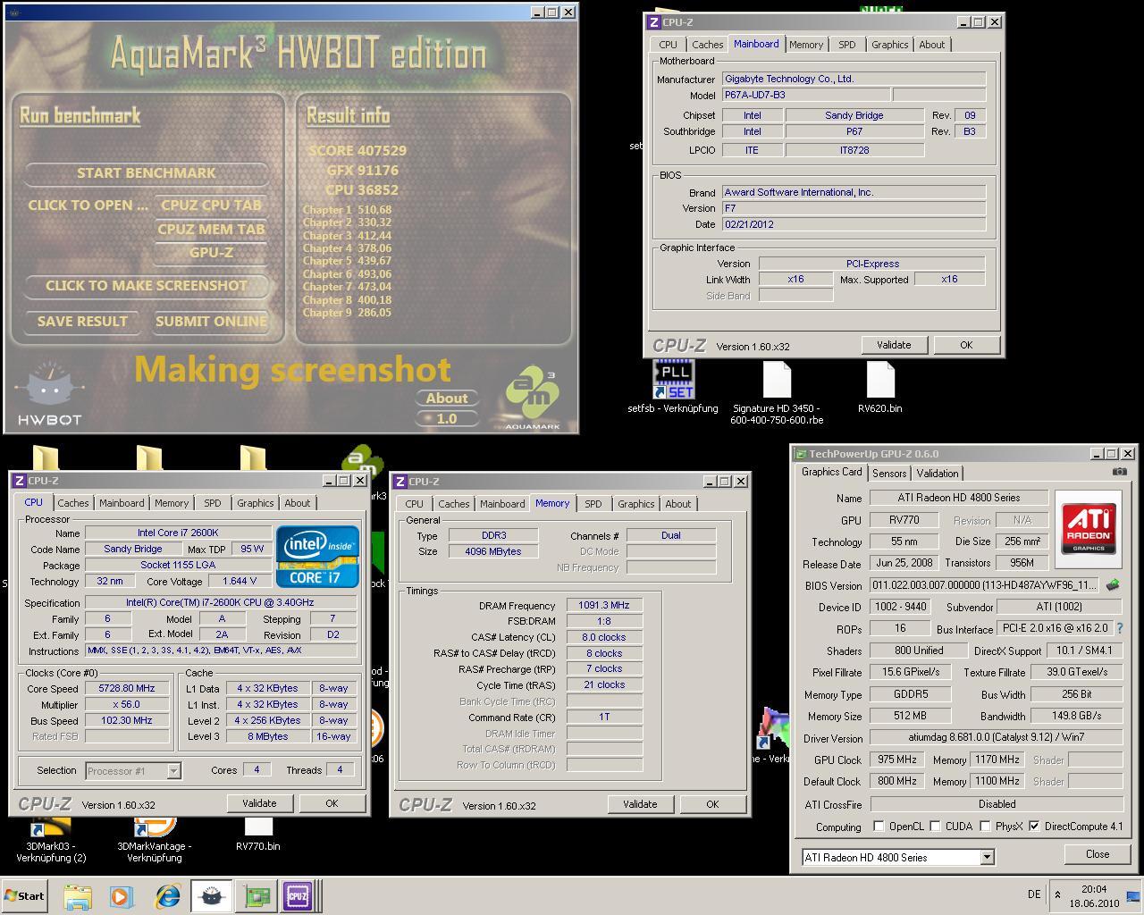Click the GPU-Z button in AquaMark
The height and width of the screenshot is (915, 1144).
click(x=211, y=253)
